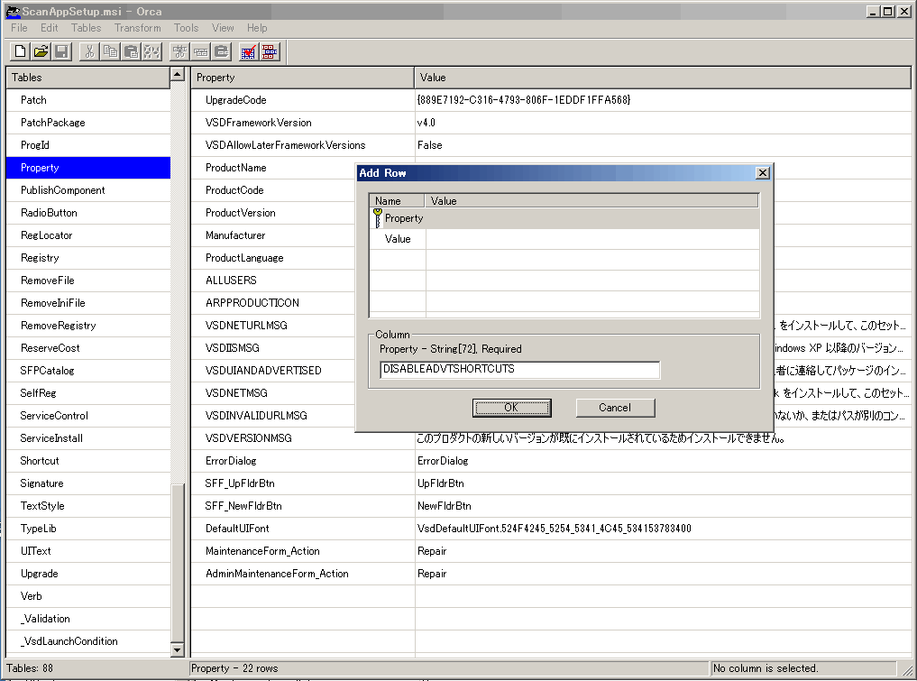Click the VSDVERSIONMSG property cell

[x=302, y=438]
